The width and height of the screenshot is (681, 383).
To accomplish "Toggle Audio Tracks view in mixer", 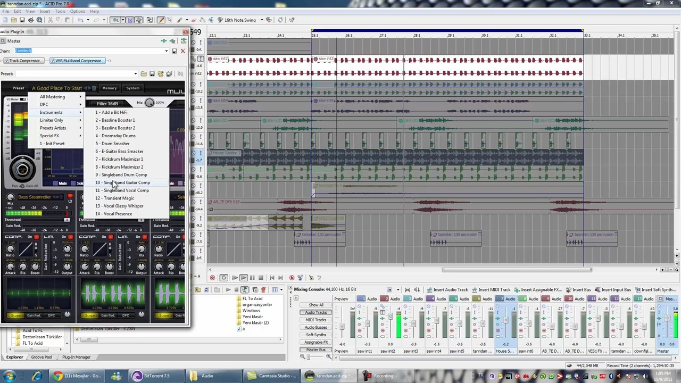I will point(316,312).
